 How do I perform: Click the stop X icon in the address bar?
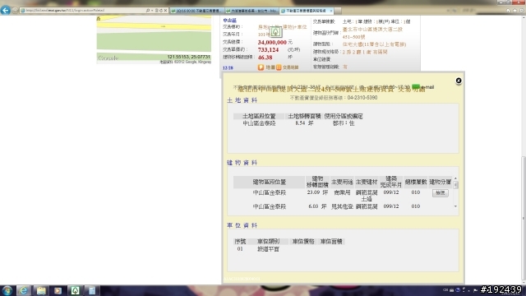click(x=165, y=11)
